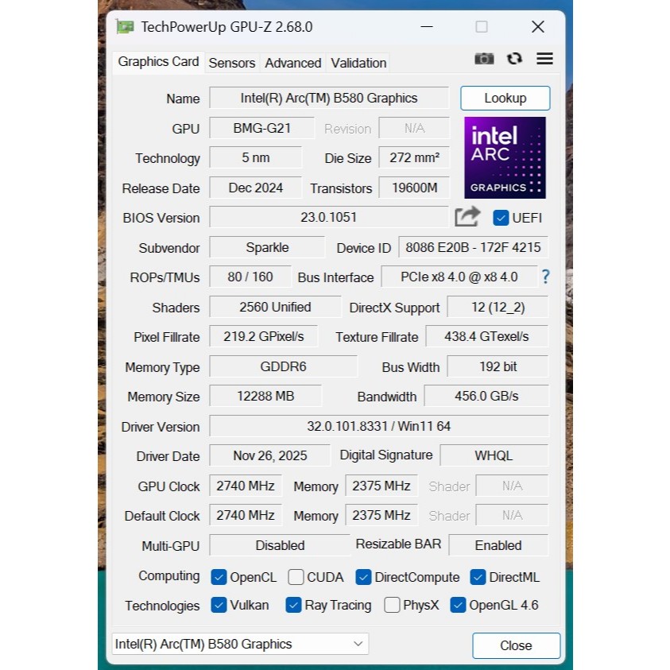Enable the CUDA checkbox

pyautogui.click(x=296, y=577)
